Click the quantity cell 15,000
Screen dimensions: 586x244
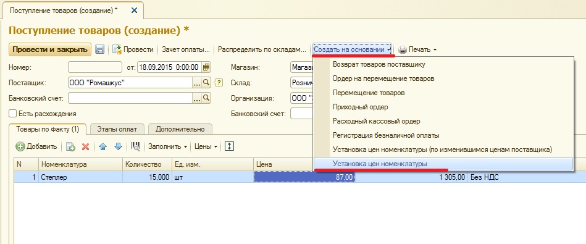147,177
